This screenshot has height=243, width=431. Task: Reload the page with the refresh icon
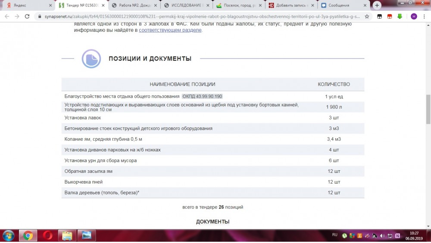point(27,16)
